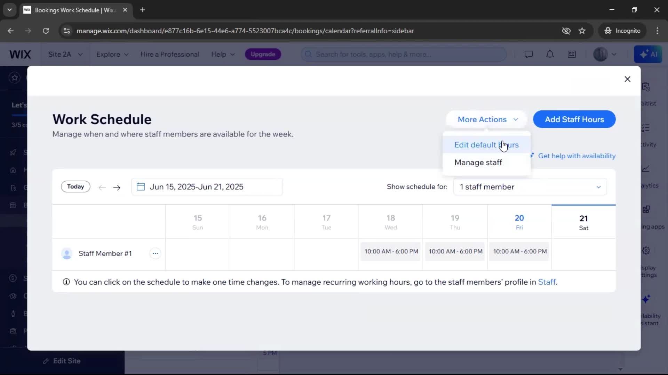
Task: Click the Wix search bar
Action: [x=404, y=54]
